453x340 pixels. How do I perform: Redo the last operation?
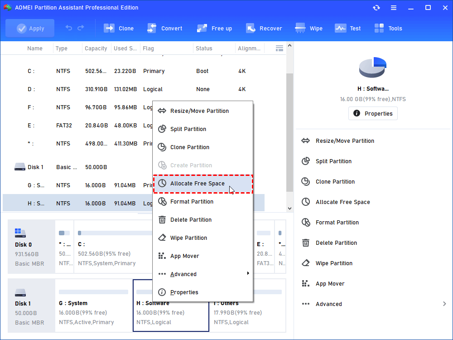click(81, 28)
